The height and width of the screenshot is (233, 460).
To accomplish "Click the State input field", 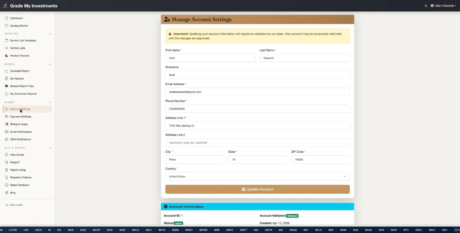I will pos(257,159).
